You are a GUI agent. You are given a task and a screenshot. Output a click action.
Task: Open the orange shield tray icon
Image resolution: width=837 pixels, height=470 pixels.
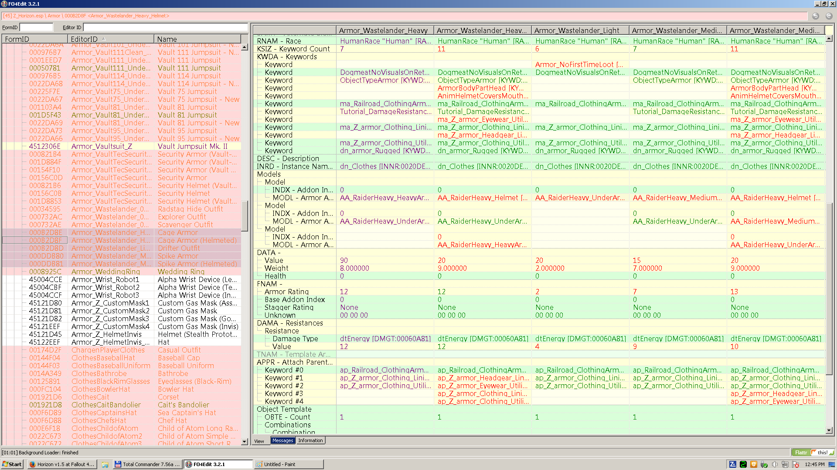click(753, 464)
